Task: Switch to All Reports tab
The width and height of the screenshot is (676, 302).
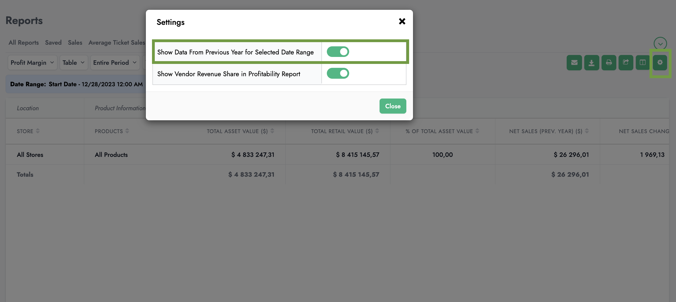Action: click(x=24, y=42)
